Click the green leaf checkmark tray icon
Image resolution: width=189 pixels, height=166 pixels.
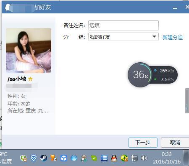point(94,158)
